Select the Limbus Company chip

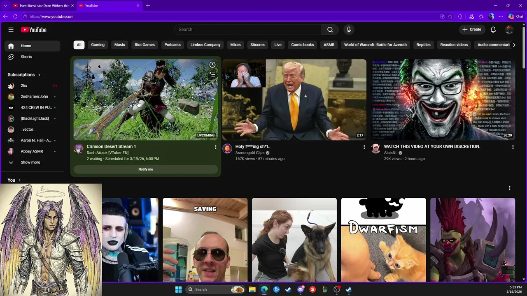point(205,45)
